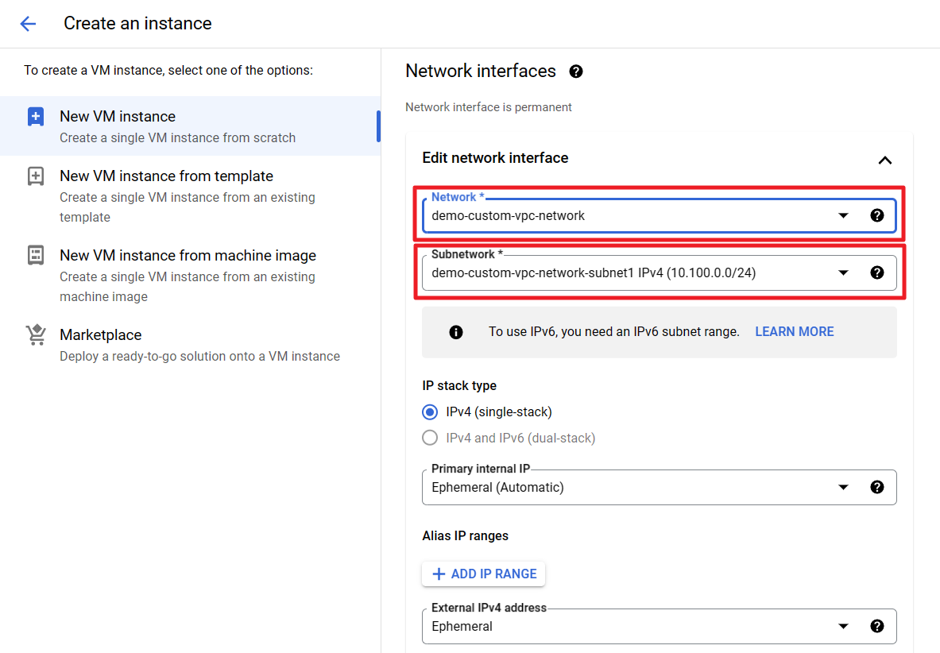Viewport: 940px width, 653px height.
Task: Click the Marketplace cart icon
Action: [36, 335]
